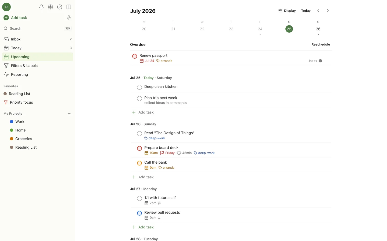The width and height of the screenshot is (387, 241).
Task: Open the green Home project
Action: tap(38, 130)
